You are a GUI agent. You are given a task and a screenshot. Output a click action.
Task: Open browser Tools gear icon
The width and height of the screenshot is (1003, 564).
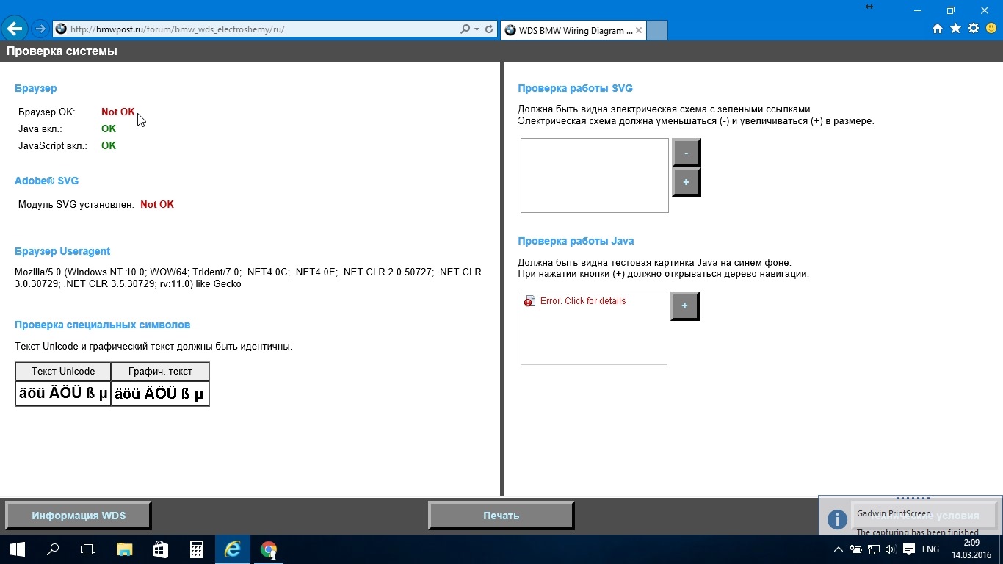(974, 29)
